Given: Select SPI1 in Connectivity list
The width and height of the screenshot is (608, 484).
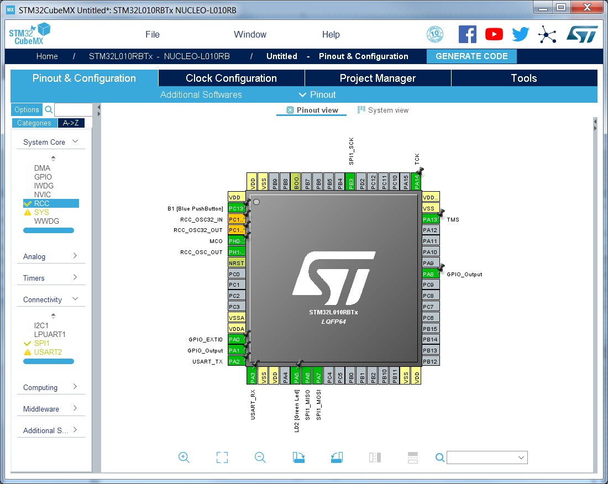Looking at the screenshot, I should (x=41, y=343).
